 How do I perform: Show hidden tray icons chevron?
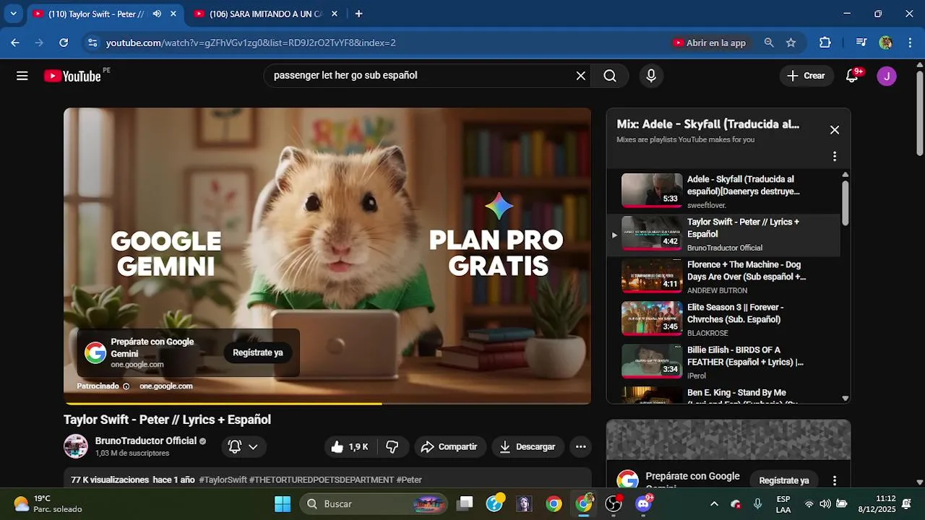(x=714, y=503)
